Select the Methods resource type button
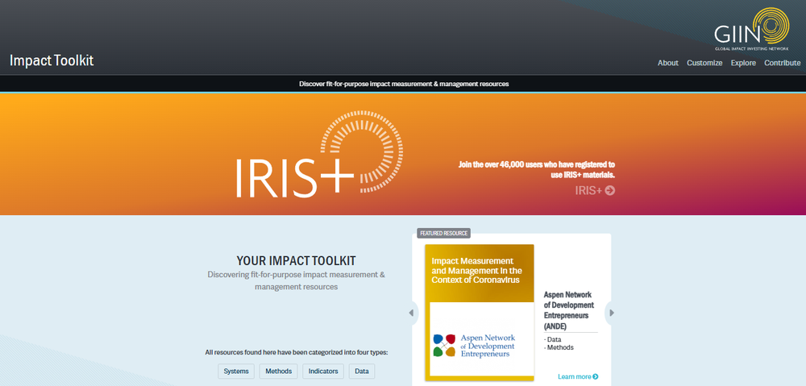Screen dimensions: 806x386 [278, 371]
